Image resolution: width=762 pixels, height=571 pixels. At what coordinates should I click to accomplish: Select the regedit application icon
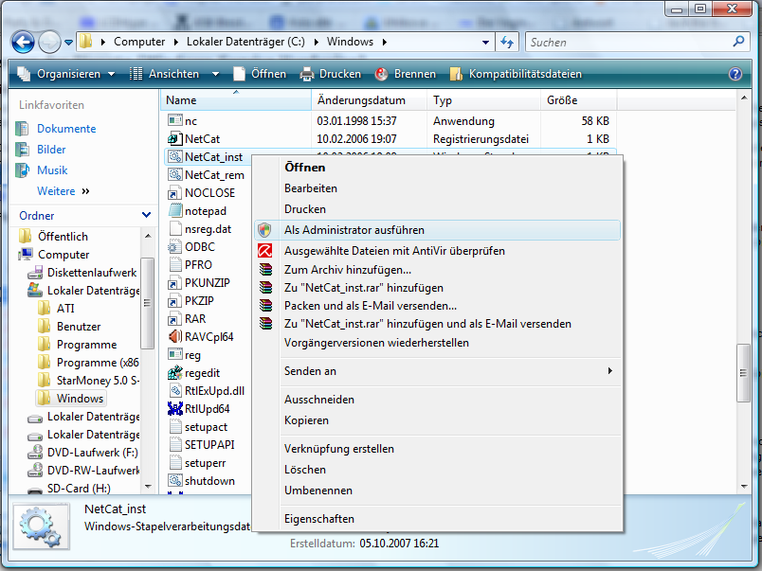click(x=175, y=372)
